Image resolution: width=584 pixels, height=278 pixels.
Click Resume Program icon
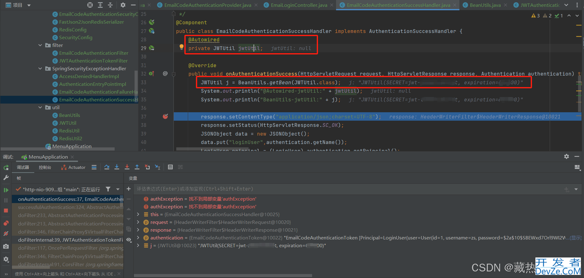(x=6, y=190)
